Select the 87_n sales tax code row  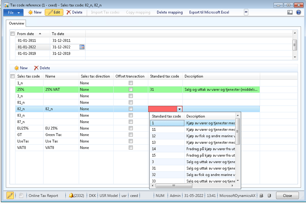[x=137, y=122]
